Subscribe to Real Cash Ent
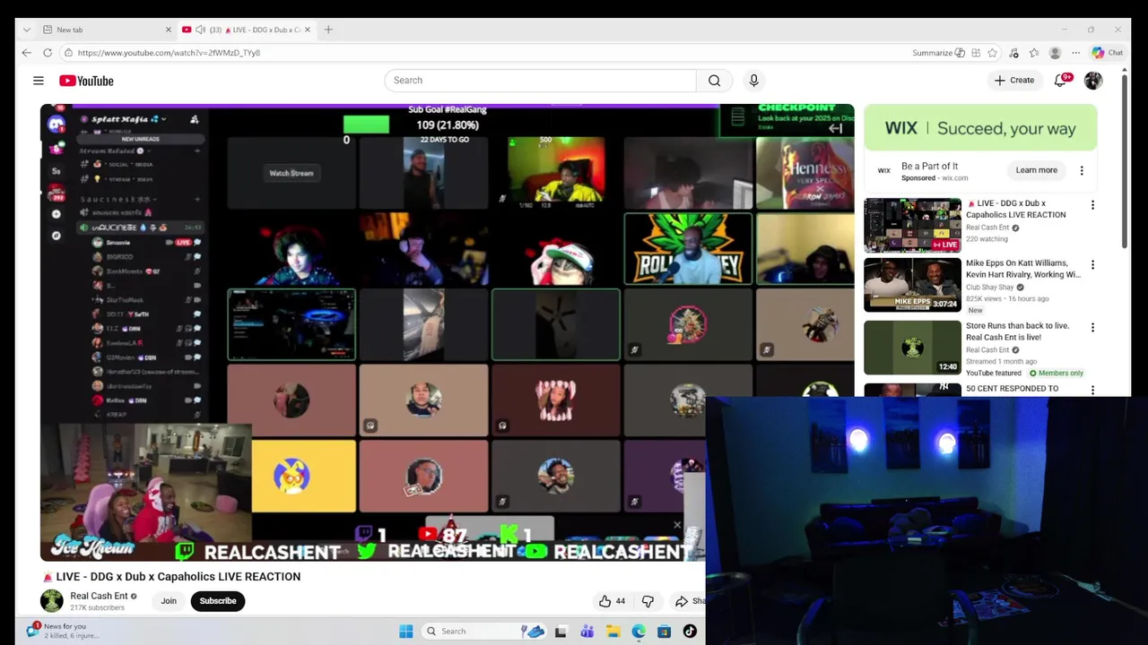Screen dimensions: 1148x645 click(218, 601)
